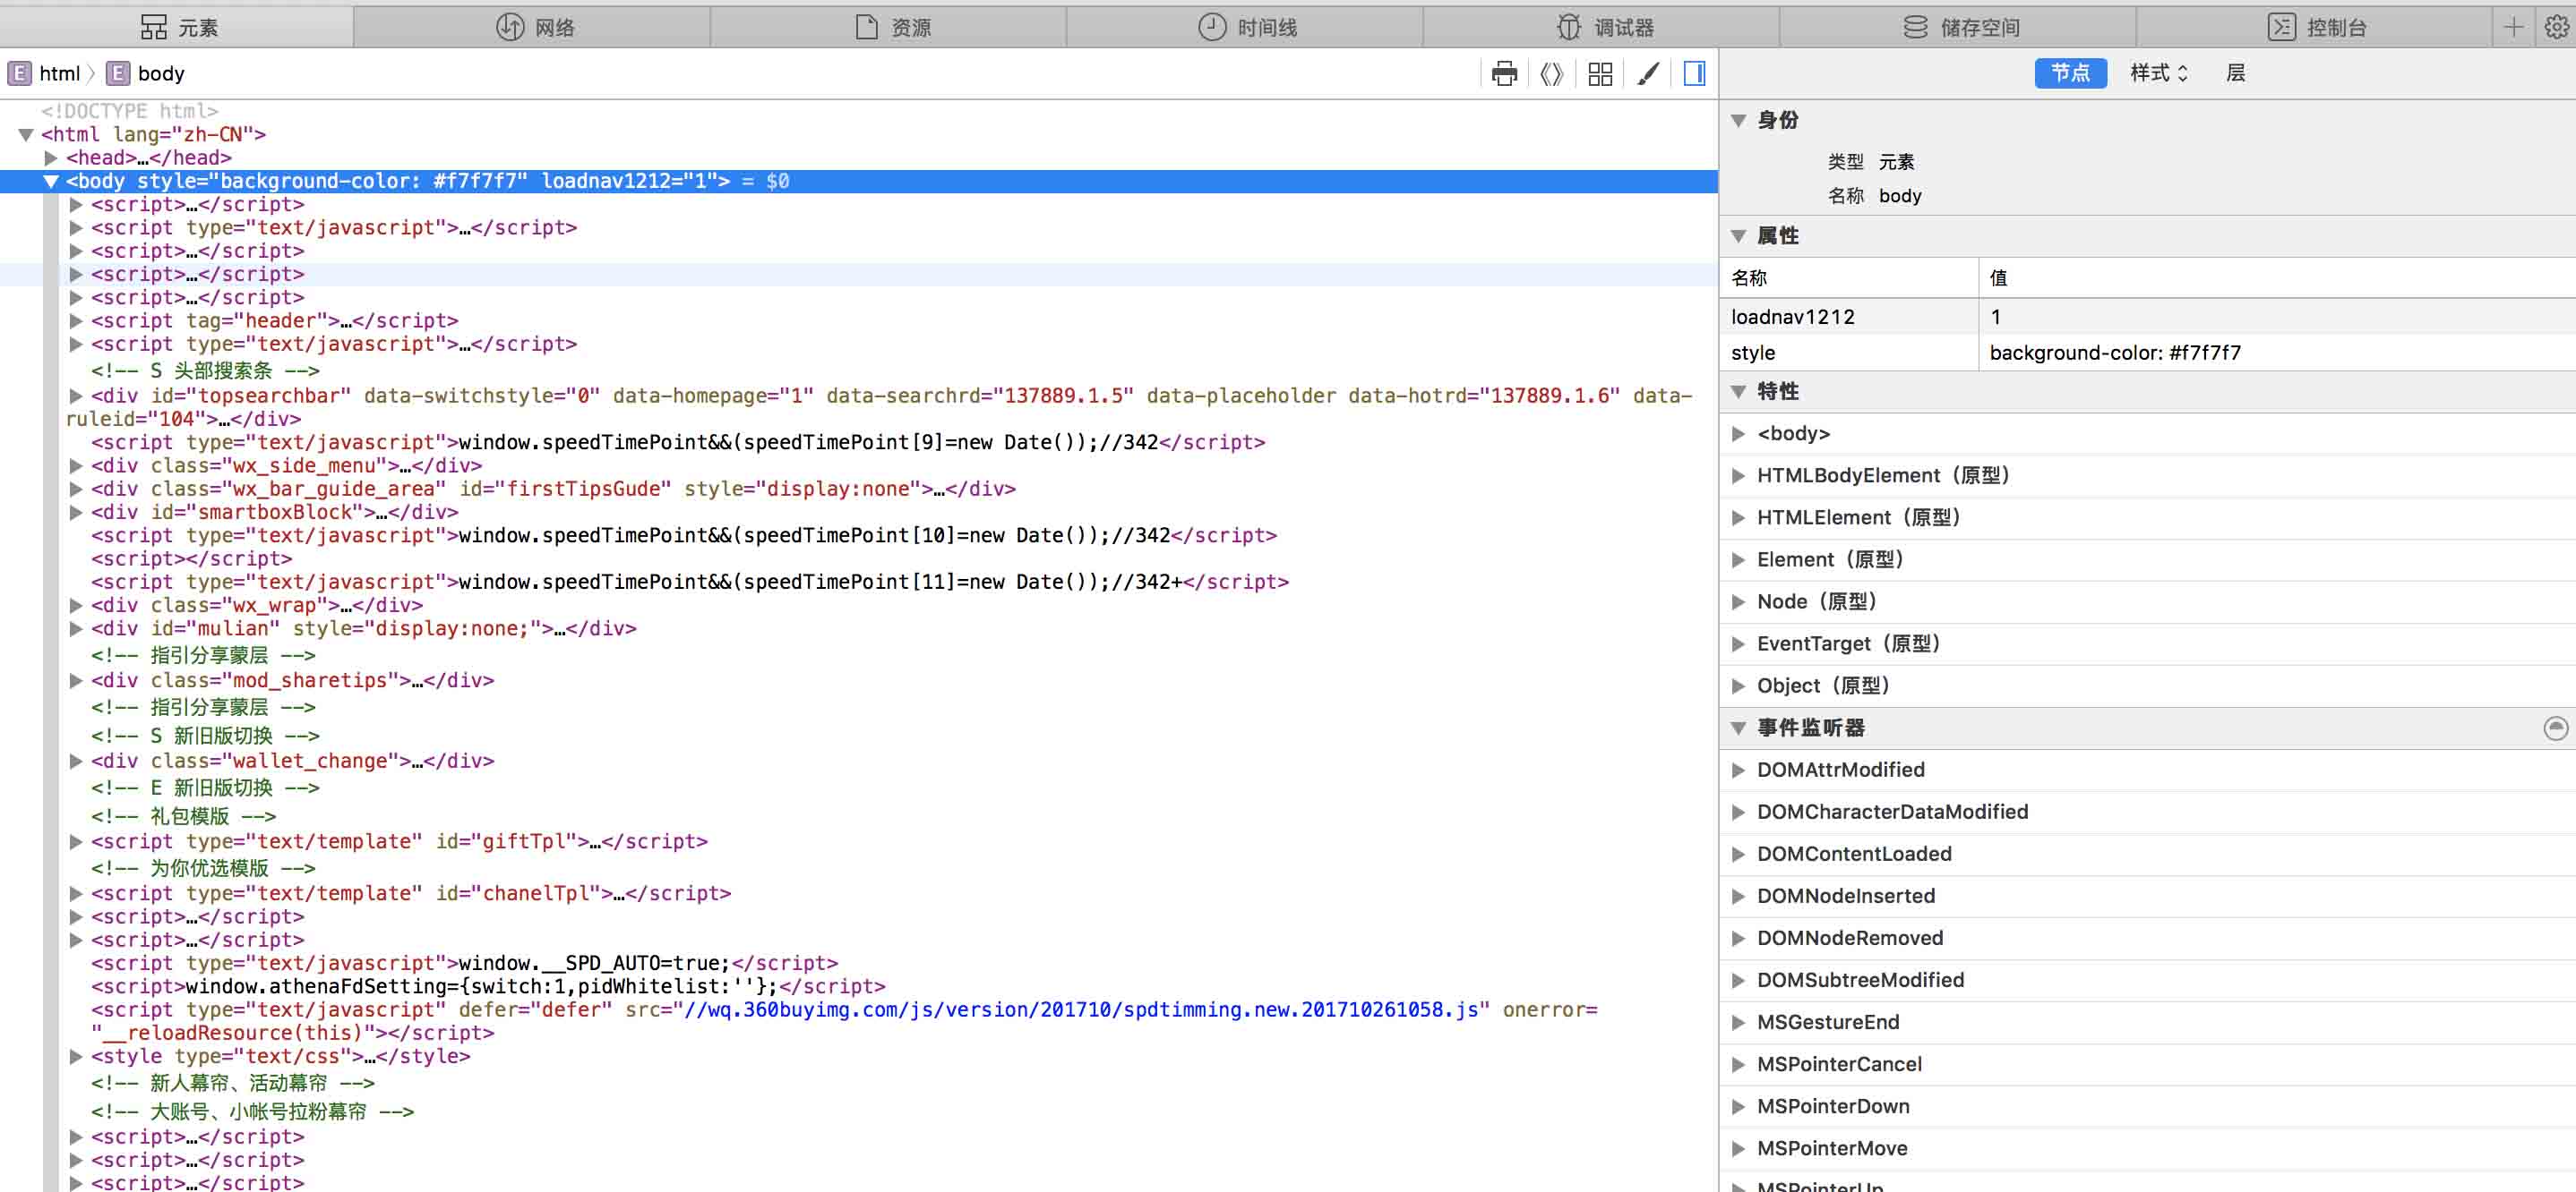Click the event listener filter icon
2576x1192 pixels.
pyautogui.click(x=2555, y=728)
